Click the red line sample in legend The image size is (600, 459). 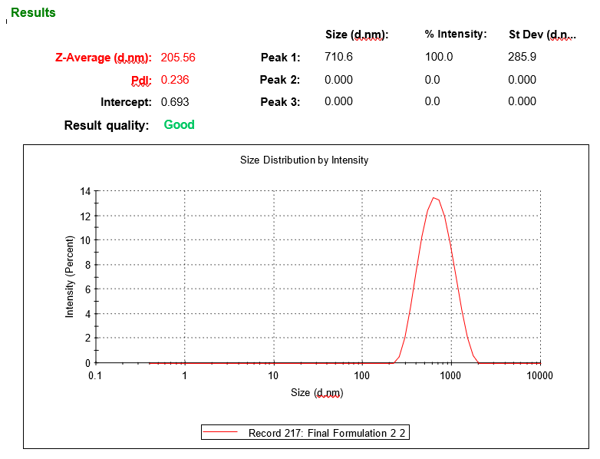tap(222, 433)
